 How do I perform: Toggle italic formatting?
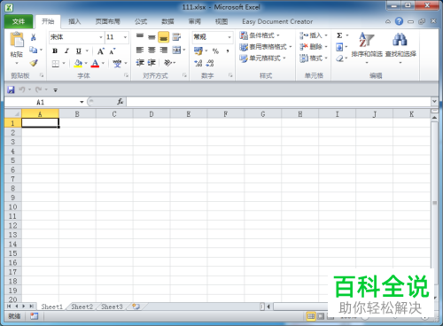point(66,50)
